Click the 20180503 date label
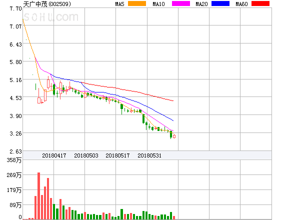 tap(86, 155)
